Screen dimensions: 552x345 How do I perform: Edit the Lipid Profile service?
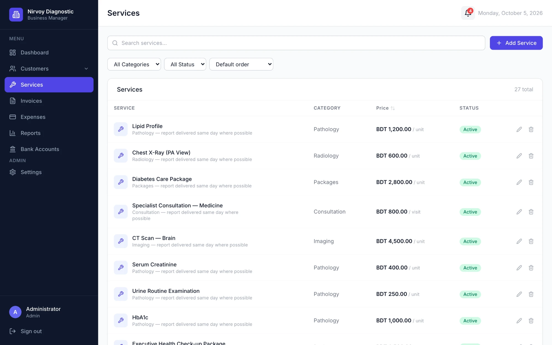pyautogui.click(x=519, y=129)
